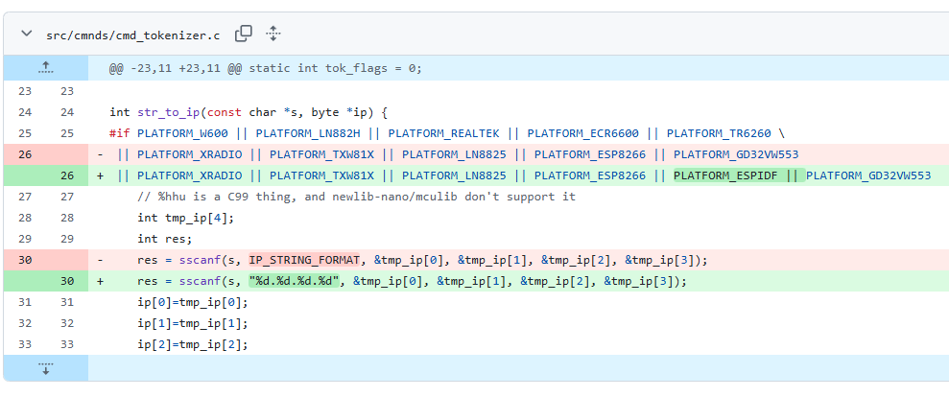Open src/cmnds/cmd_tokenizer.c file name link

(133, 35)
